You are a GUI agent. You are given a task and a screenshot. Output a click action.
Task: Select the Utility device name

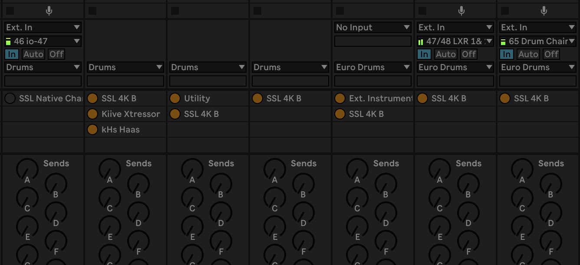(197, 98)
